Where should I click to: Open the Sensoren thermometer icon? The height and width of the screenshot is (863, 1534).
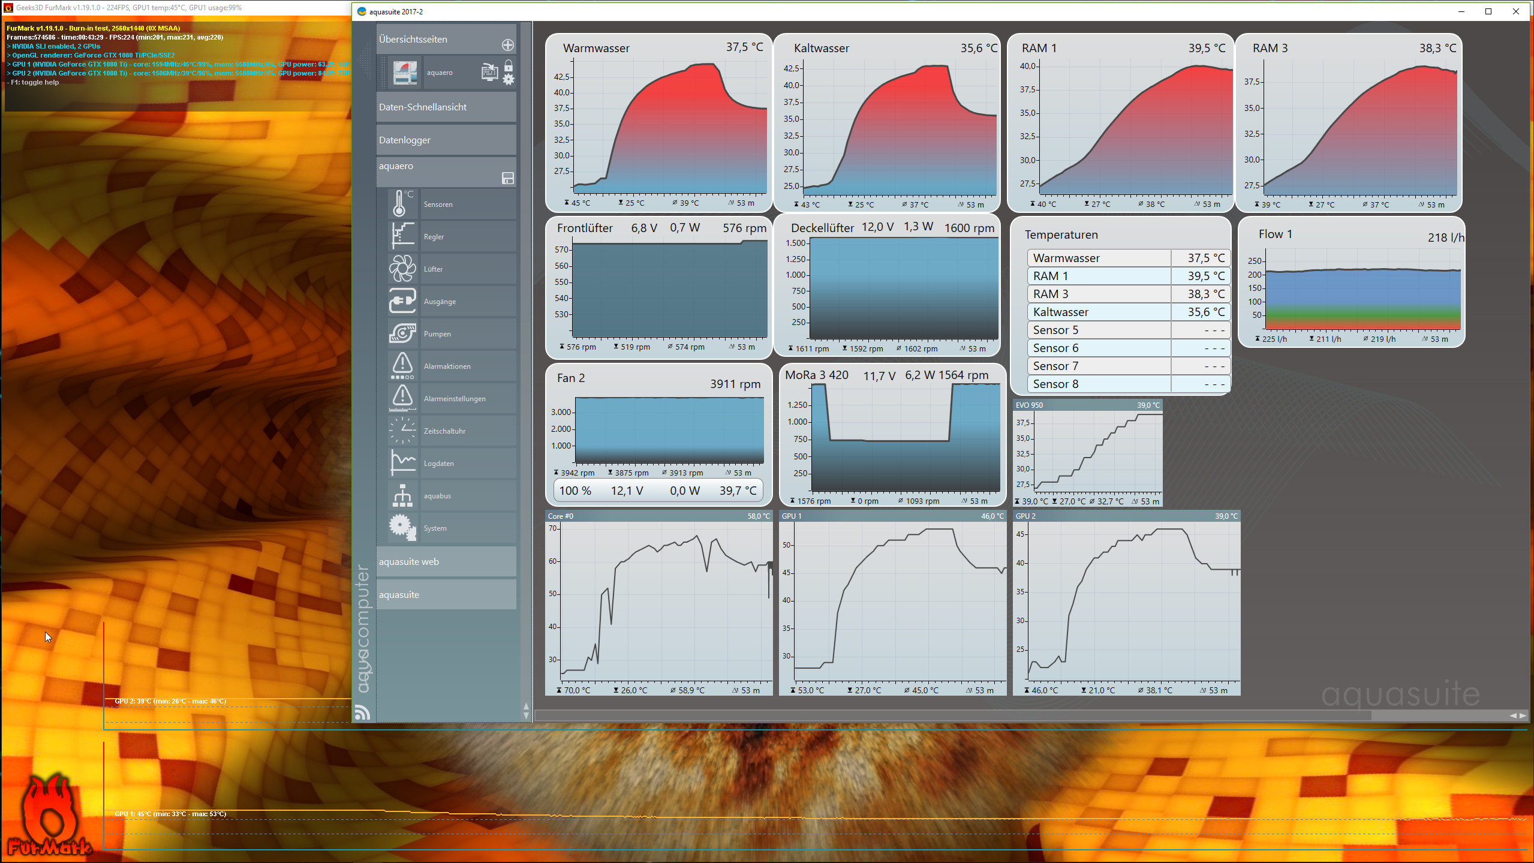point(402,204)
